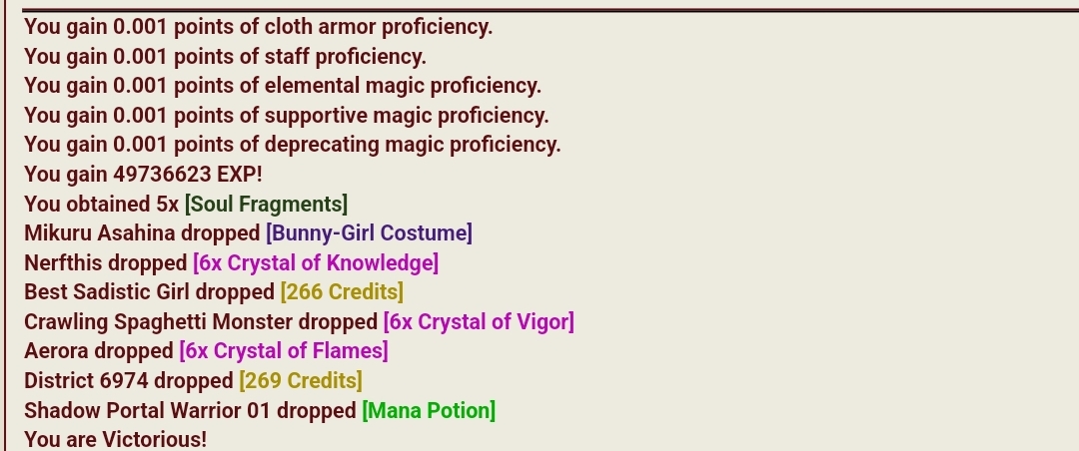Click the You are Victorious line
The image size is (1079, 451).
pyautogui.click(x=116, y=439)
